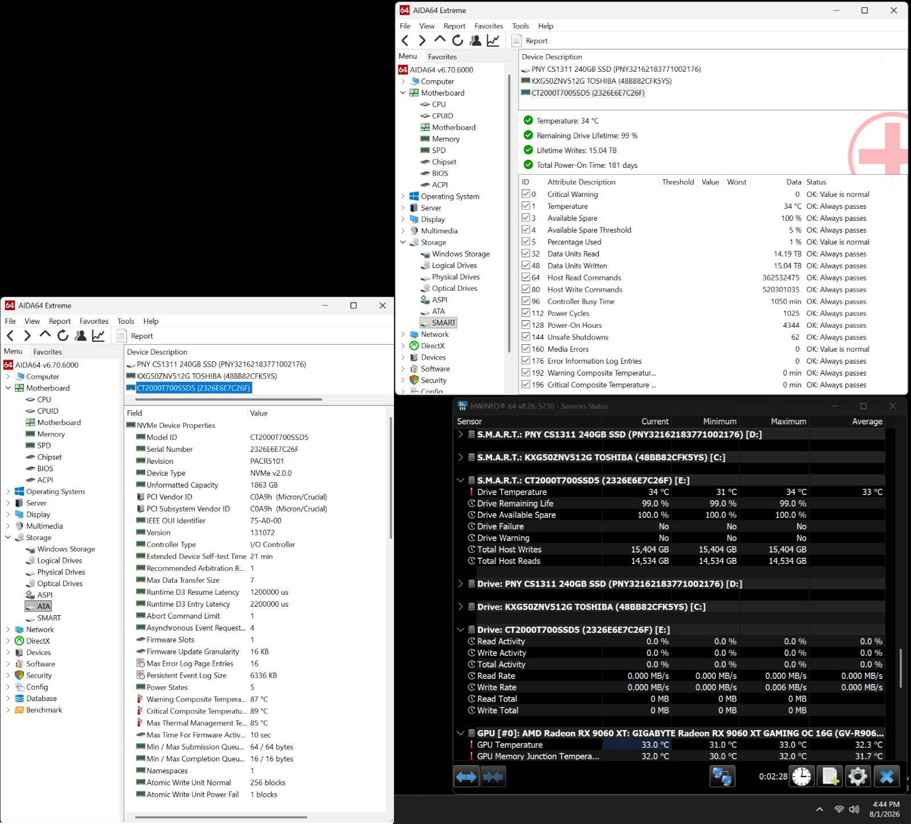Viewport: 911px width, 824px height.
Task: Click Refresh icon in upper AIDA64 toolbar
Action: [x=458, y=40]
